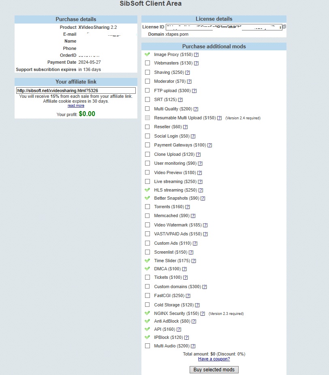329x375 pixels.
Task: Open the SRT help [?] link
Action: point(180,100)
